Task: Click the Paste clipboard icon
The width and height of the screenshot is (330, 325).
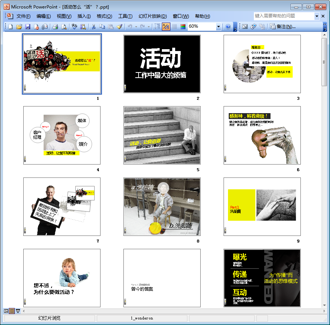Action: point(111,27)
